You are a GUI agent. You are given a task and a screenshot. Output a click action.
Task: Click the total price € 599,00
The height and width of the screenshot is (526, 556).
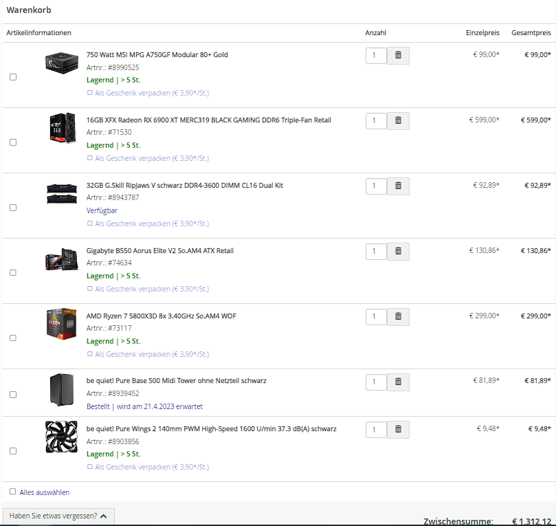(x=536, y=120)
